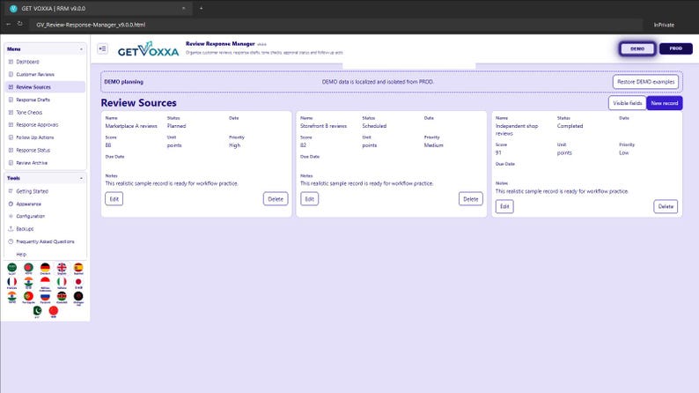Click Restore DEMO examples button
Image resolution: width=699 pixels, height=393 pixels.
(x=645, y=82)
